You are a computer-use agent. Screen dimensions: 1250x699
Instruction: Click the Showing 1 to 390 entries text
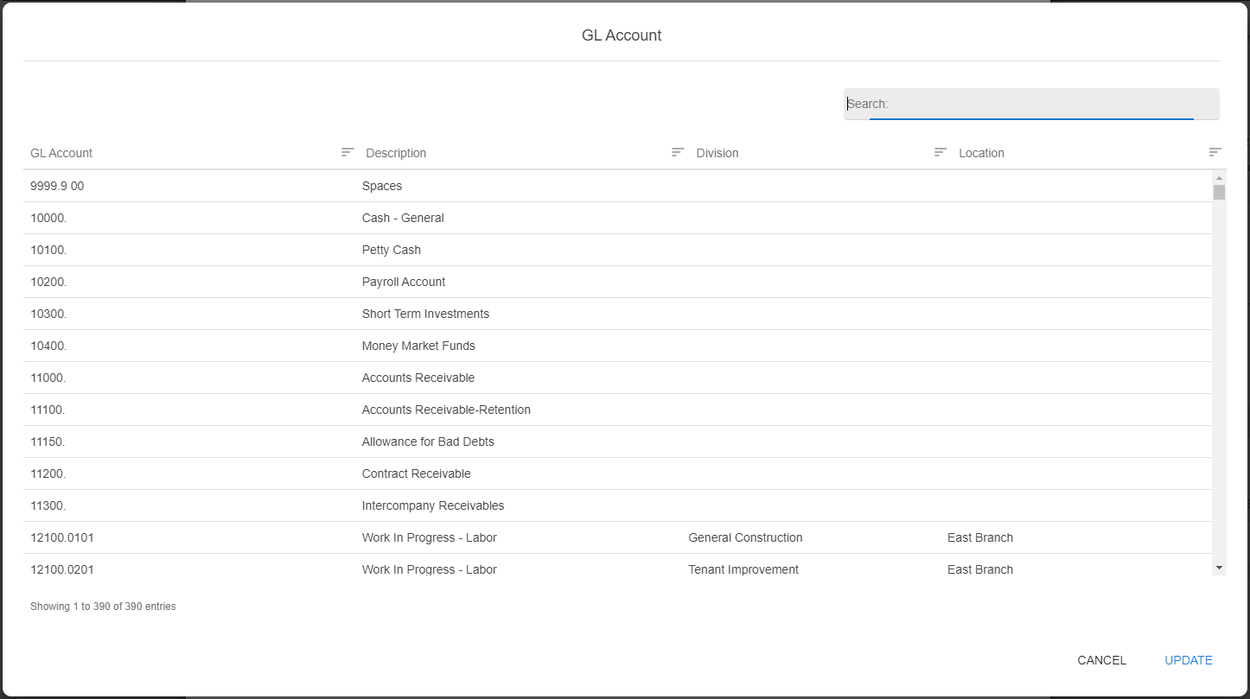[x=103, y=607]
